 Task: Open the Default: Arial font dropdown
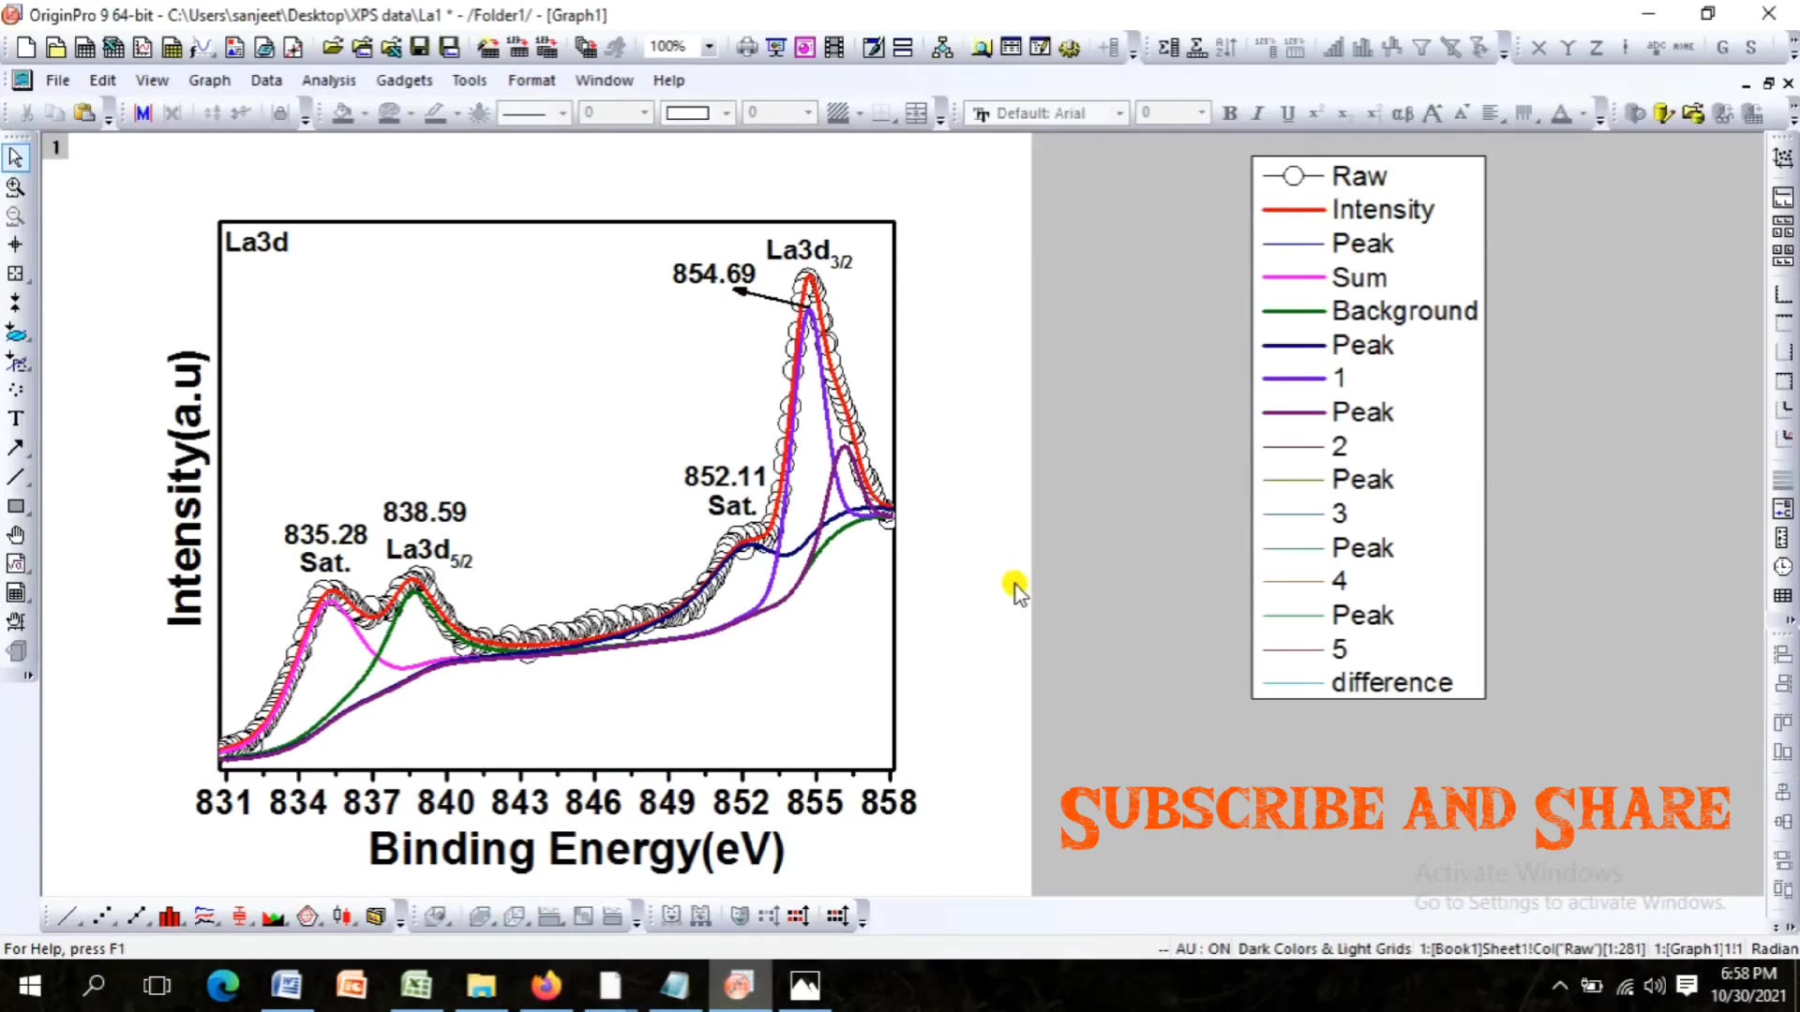click(1119, 113)
